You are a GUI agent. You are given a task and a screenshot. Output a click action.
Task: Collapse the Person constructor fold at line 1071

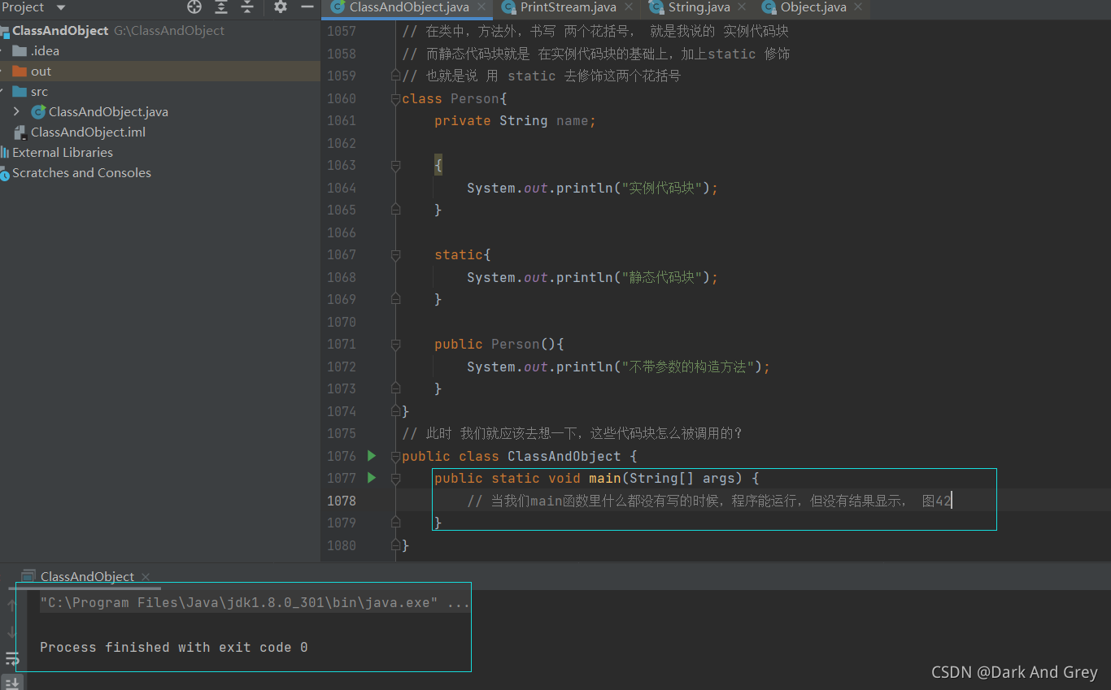click(396, 344)
